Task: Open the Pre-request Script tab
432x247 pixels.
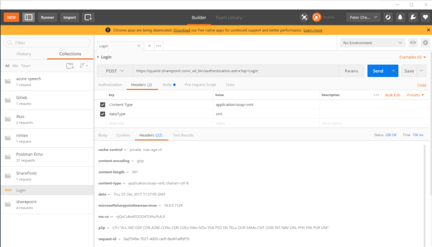Action: (200, 85)
